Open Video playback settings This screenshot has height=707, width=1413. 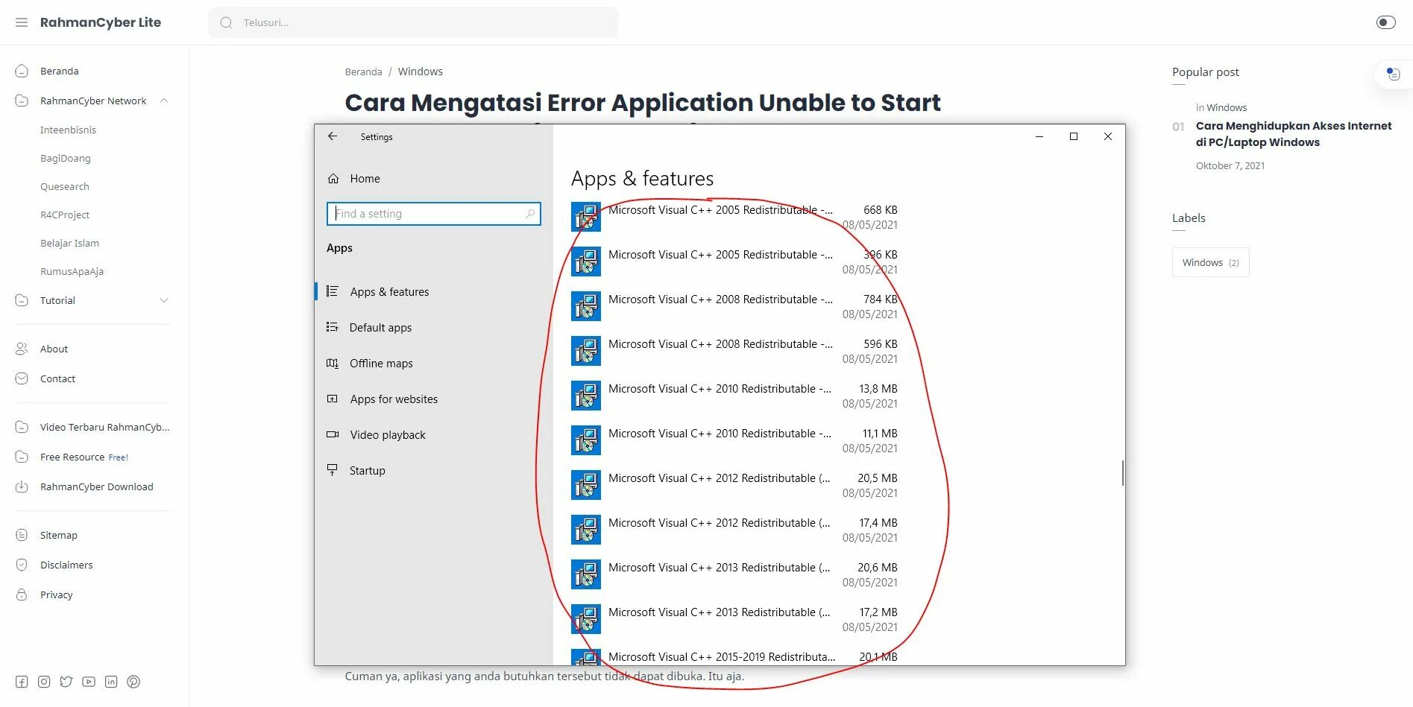388,434
